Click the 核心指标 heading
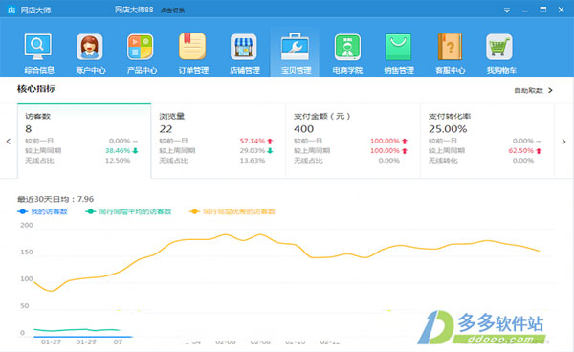The height and width of the screenshot is (352, 574). (36, 89)
